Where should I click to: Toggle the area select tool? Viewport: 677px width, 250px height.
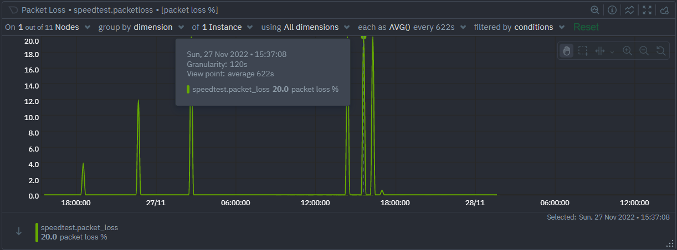[583, 51]
